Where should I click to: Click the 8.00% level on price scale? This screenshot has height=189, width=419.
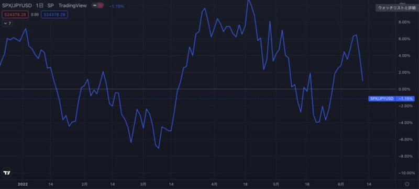404,22
